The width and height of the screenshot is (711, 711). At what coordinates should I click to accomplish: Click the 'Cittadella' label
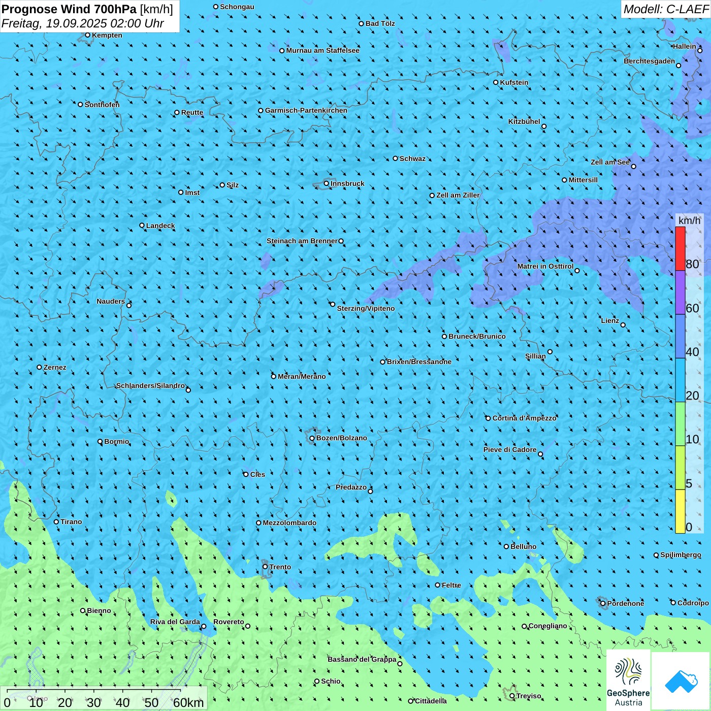431,701
